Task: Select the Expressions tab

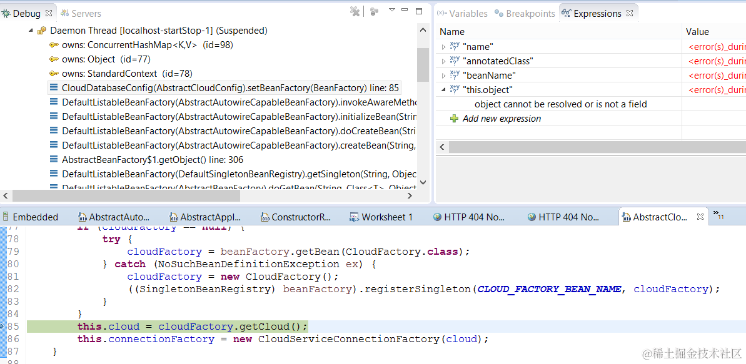Action: pyautogui.click(x=598, y=14)
